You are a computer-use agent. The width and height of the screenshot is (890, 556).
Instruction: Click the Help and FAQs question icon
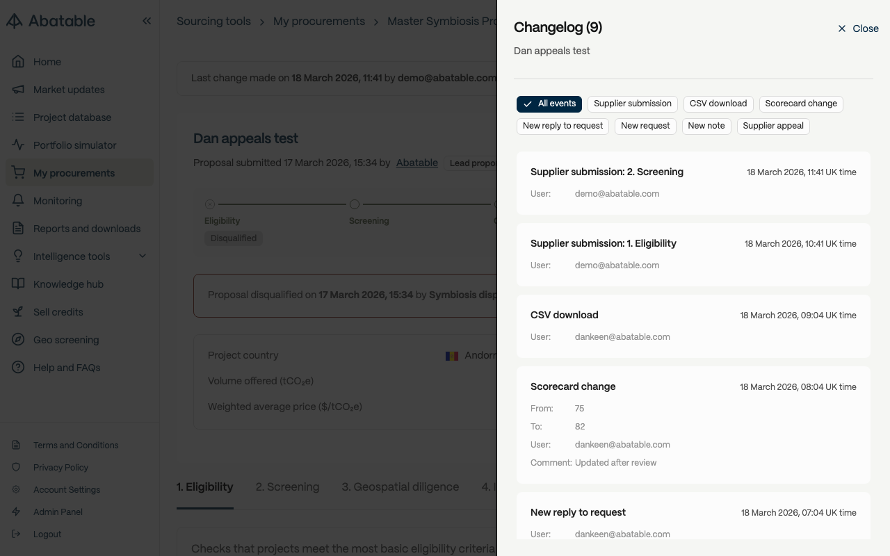(18, 368)
